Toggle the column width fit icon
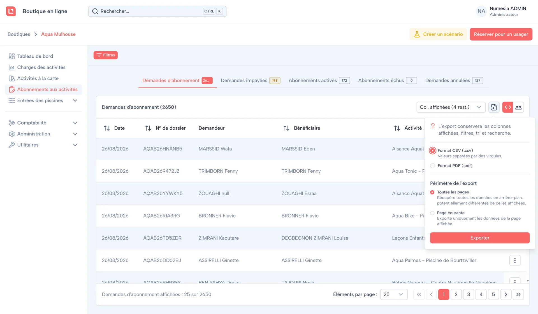This screenshot has width=538, height=314. [507, 107]
